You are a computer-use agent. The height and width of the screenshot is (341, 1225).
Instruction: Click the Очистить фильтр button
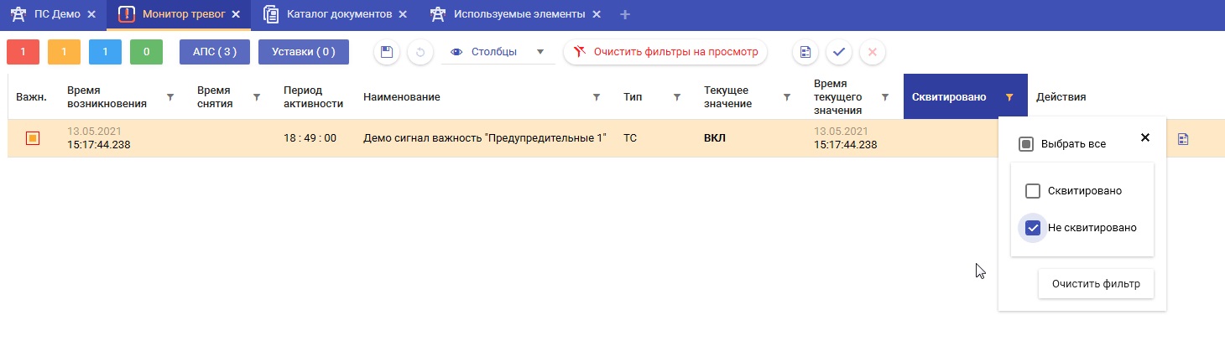click(1096, 284)
